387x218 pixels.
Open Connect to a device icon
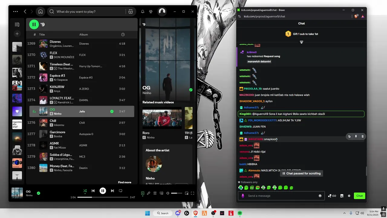161,193
